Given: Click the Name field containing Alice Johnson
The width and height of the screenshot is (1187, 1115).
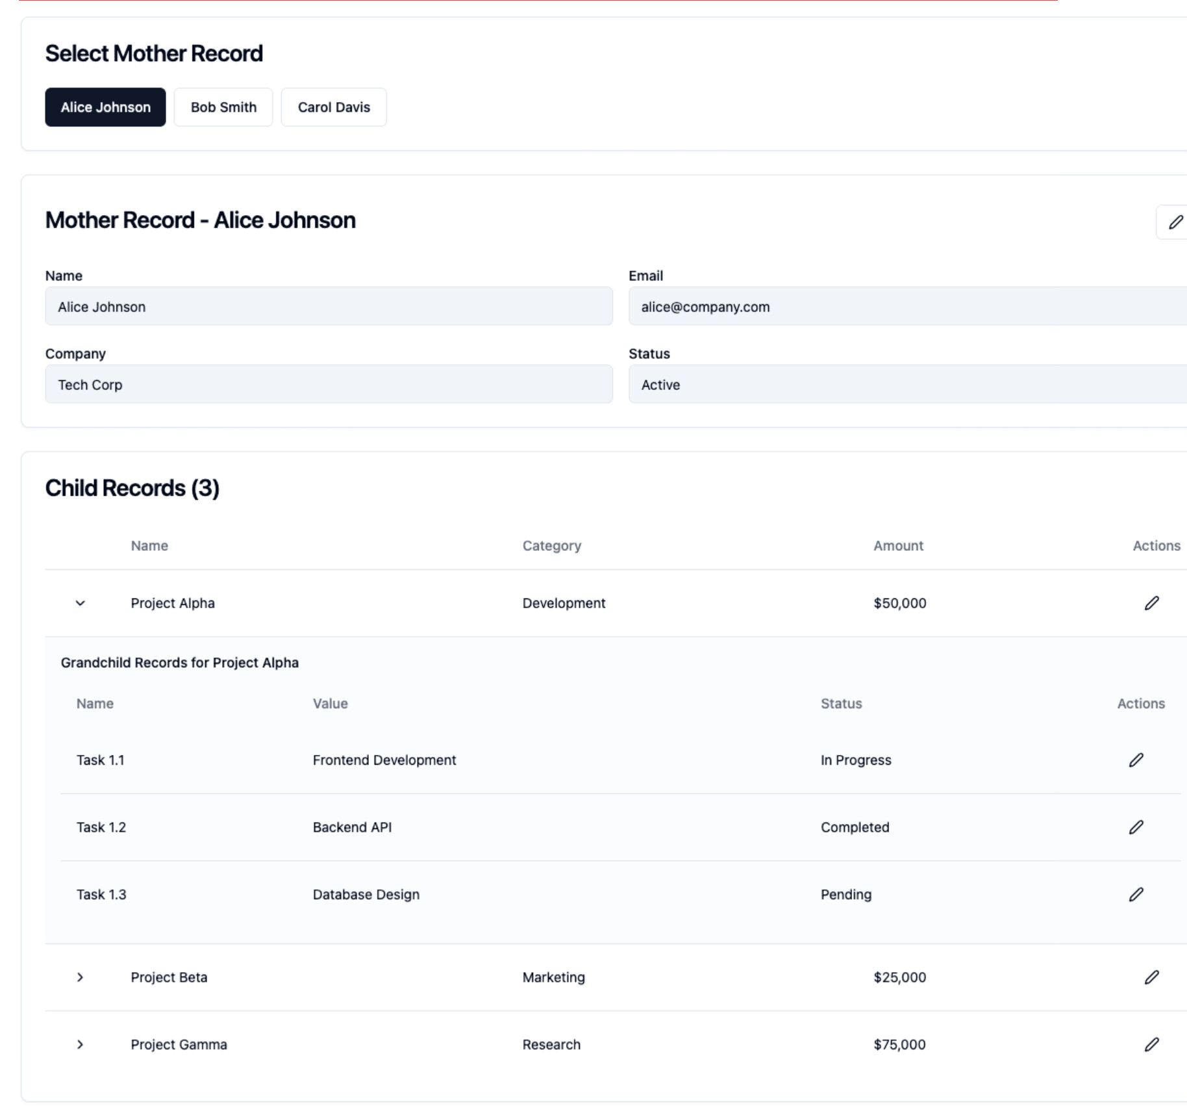Looking at the screenshot, I should [329, 307].
